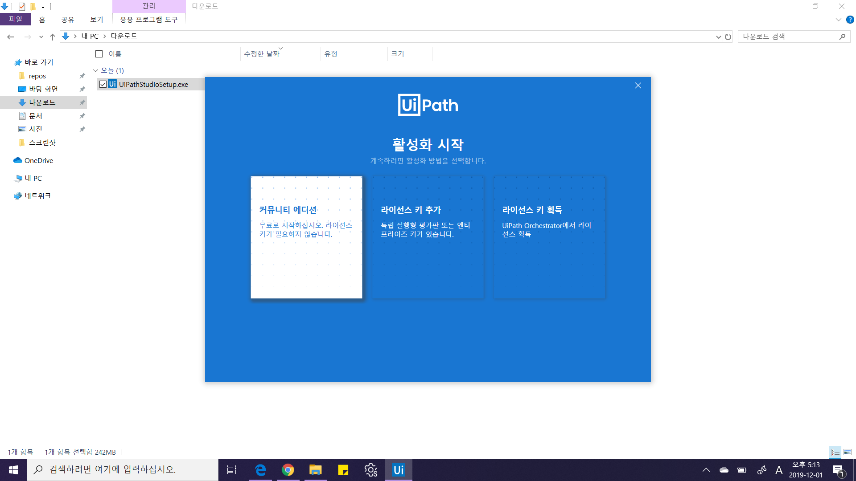Open the Task View button on taskbar
Screen dimensions: 856x481
(232, 470)
